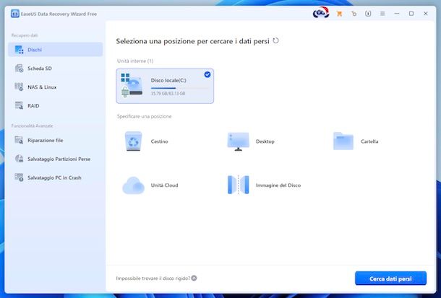The image size is (441, 298).
Task: Open the RAID recovery section
Action: point(56,106)
